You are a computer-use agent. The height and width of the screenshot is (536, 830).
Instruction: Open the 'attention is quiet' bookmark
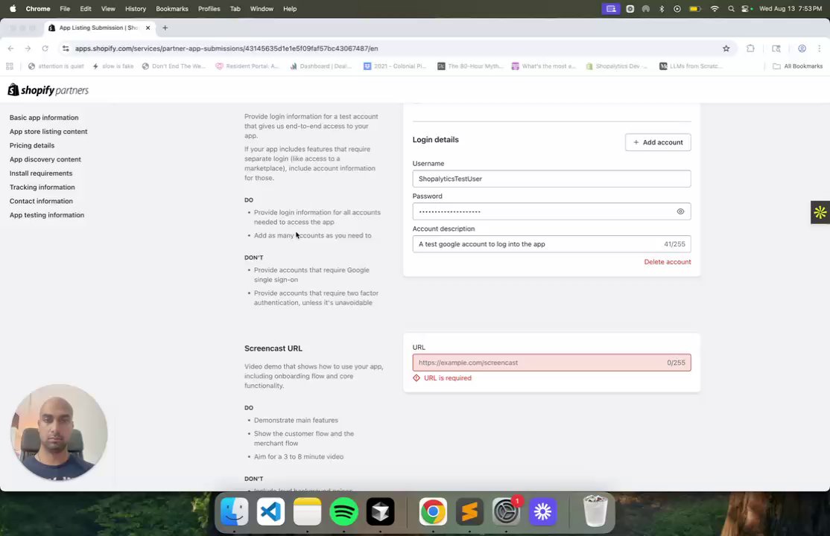pos(56,66)
